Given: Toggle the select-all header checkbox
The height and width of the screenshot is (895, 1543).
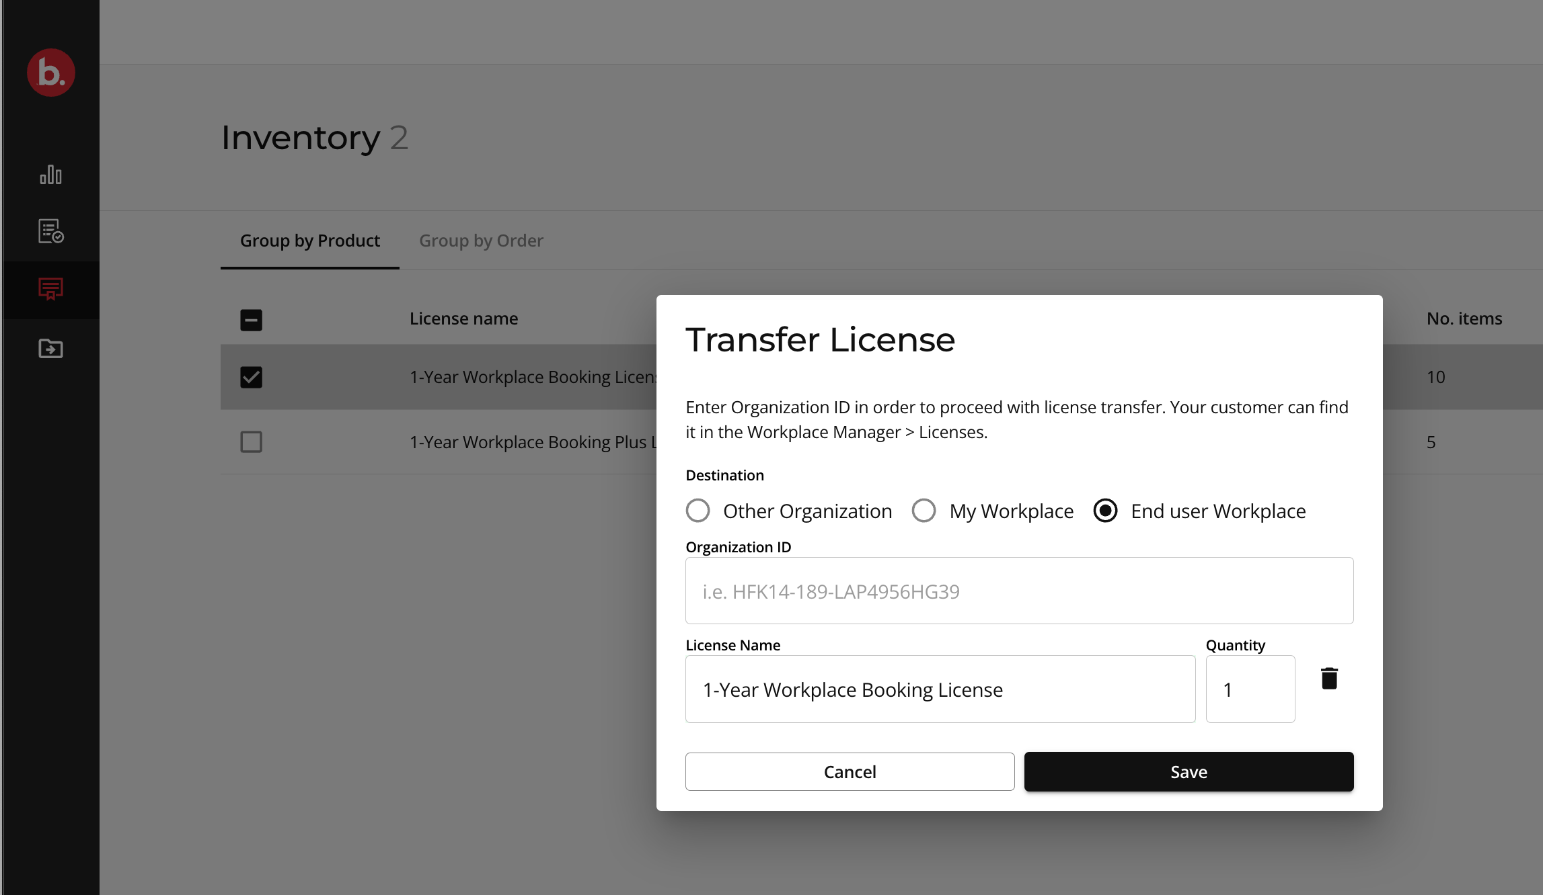Looking at the screenshot, I should coord(251,320).
